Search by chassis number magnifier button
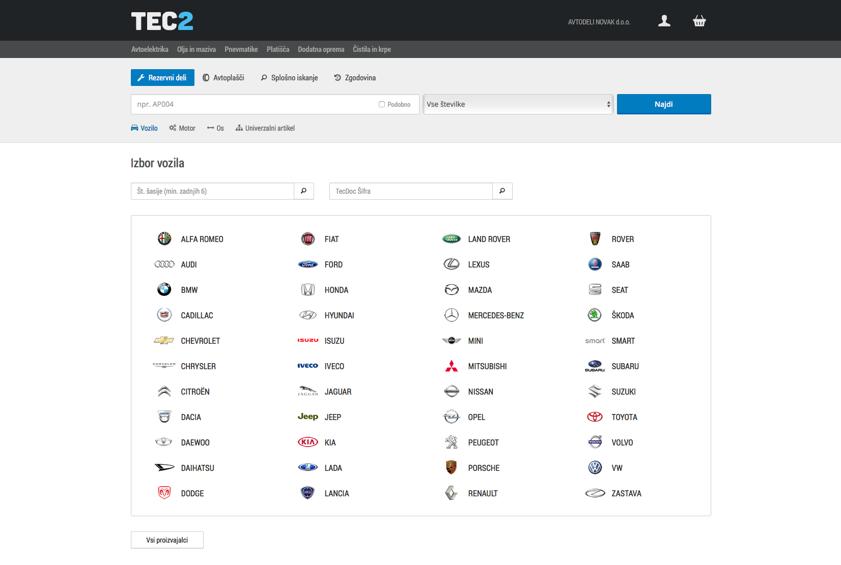841x565 pixels. pyautogui.click(x=304, y=191)
